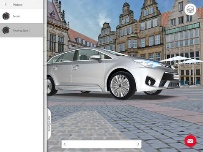
Task: Tap the car's glowing headlight
Action: coord(148,63)
